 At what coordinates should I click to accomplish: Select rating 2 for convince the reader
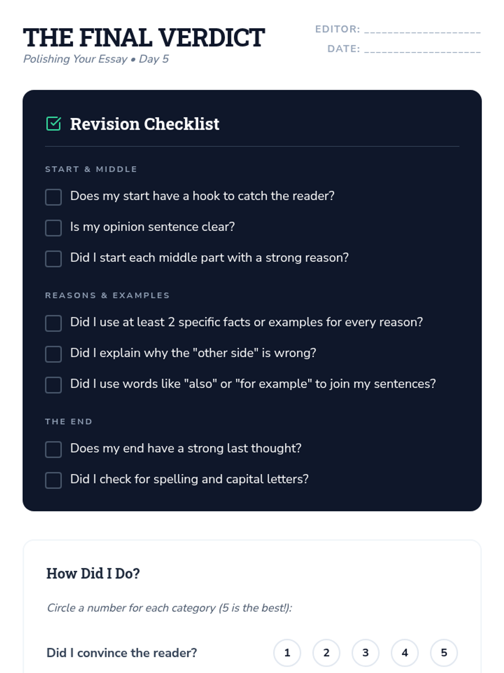click(x=326, y=653)
